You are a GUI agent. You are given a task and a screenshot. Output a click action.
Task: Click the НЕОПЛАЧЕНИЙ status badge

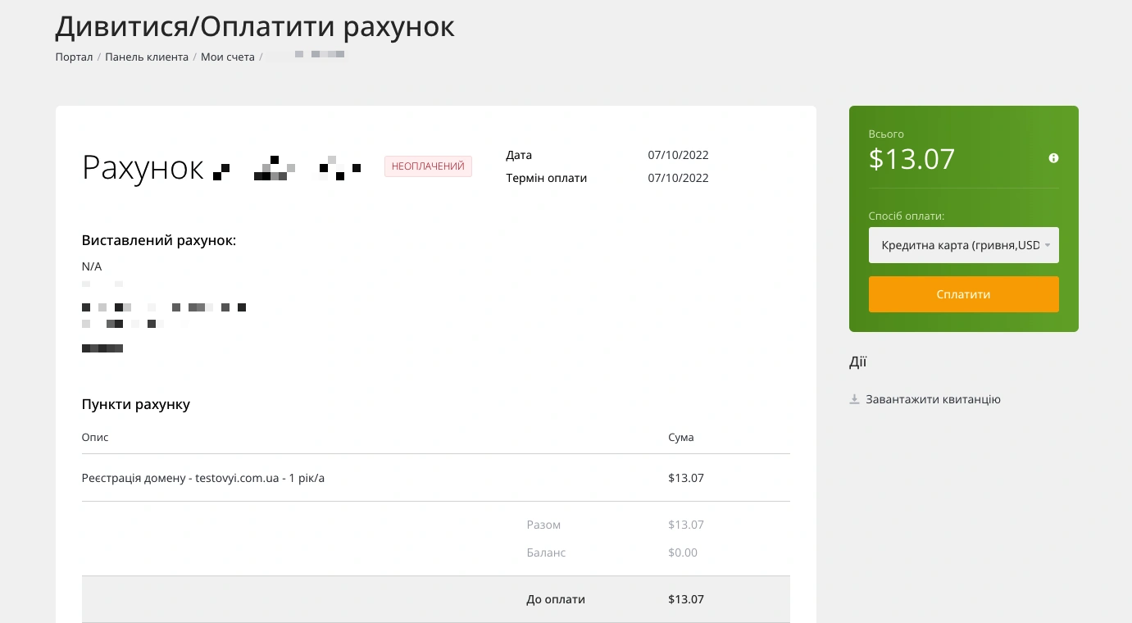coord(428,166)
